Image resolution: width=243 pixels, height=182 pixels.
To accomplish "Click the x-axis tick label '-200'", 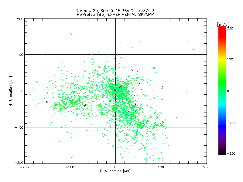I will [24, 167].
